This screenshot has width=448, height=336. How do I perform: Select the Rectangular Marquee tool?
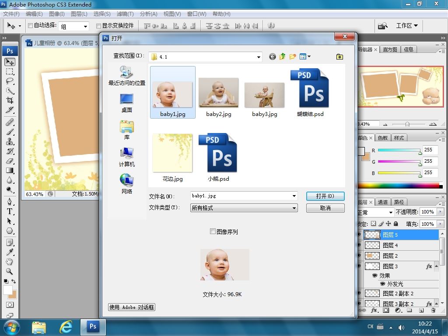click(10, 71)
